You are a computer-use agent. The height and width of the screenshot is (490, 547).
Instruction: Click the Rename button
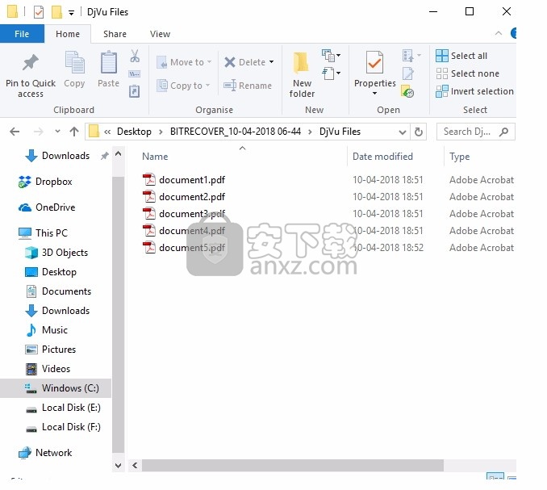248,86
